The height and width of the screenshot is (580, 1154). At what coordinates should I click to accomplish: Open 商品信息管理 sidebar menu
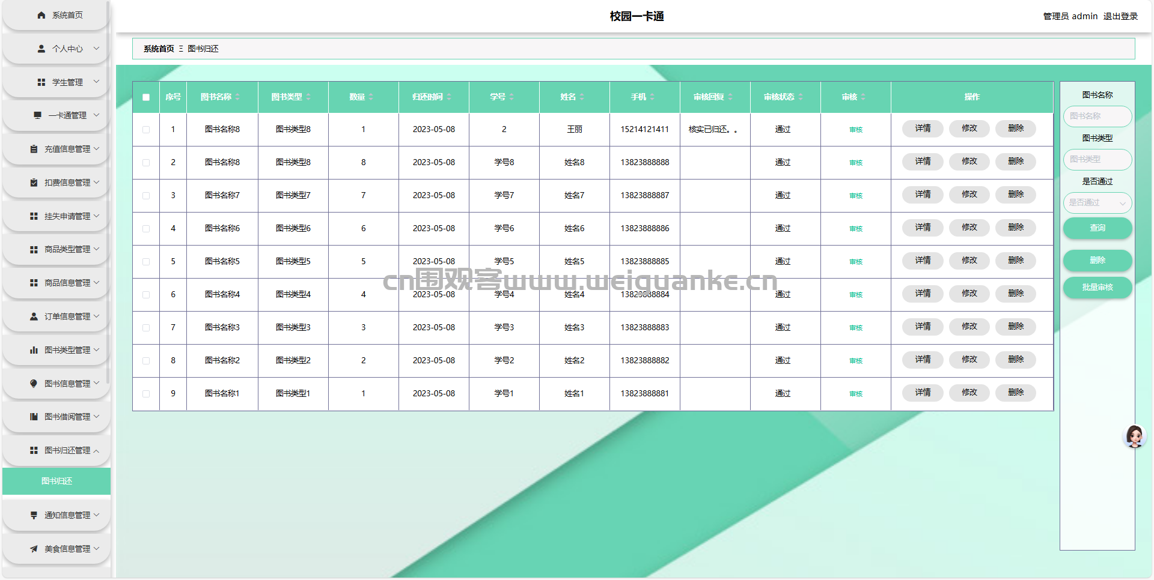tap(56, 283)
